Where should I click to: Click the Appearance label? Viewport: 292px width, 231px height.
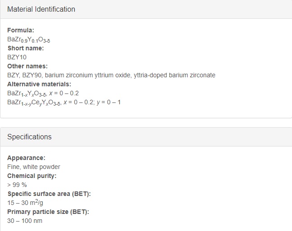[x=26, y=158]
